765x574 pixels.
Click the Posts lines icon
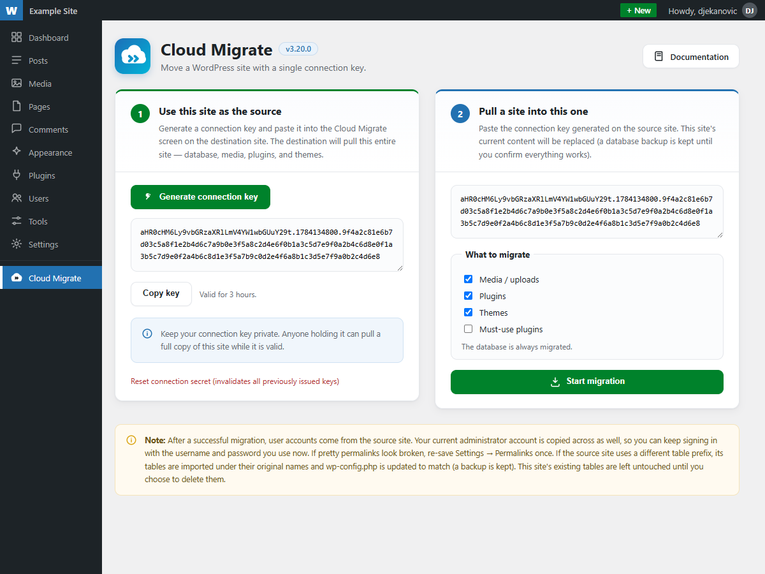tap(17, 61)
